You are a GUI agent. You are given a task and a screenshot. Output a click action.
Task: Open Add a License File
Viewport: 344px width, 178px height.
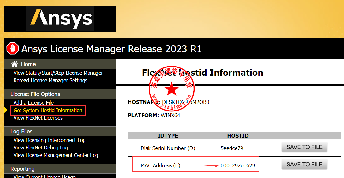pos(33,103)
